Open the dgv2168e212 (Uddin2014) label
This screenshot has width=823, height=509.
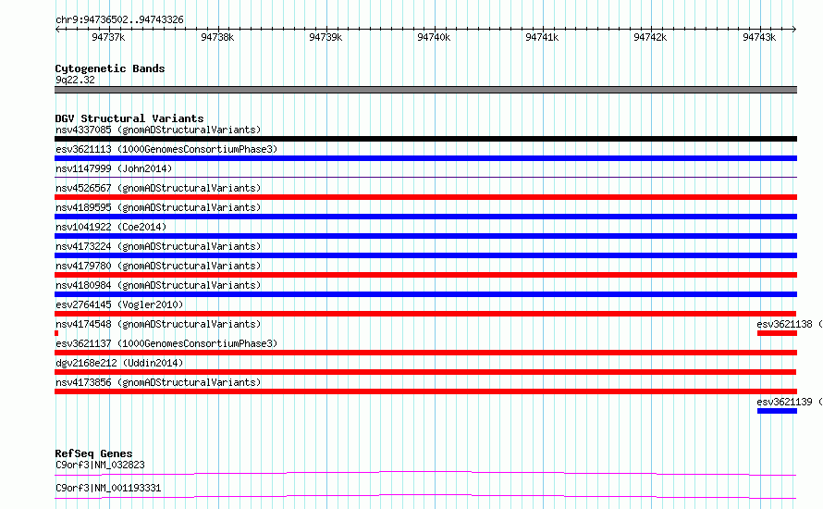pos(119,363)
